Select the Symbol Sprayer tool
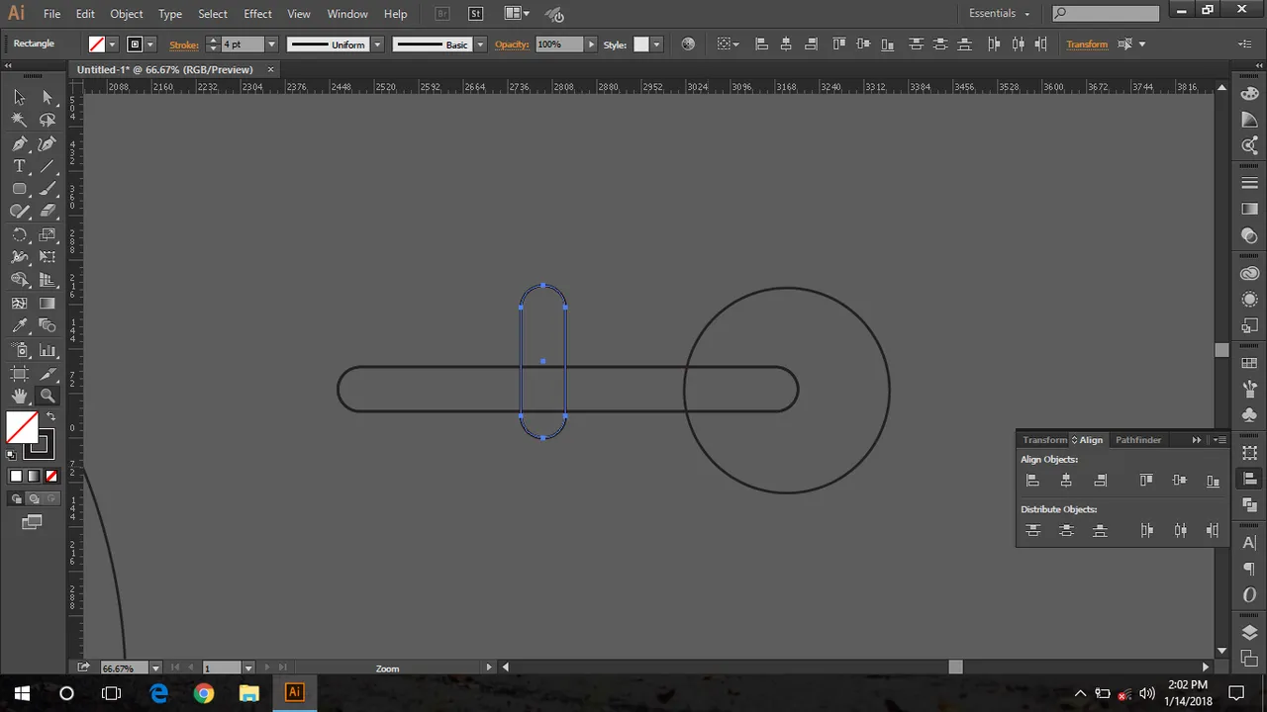This screenshot has height=712, width=1267. 19,350
